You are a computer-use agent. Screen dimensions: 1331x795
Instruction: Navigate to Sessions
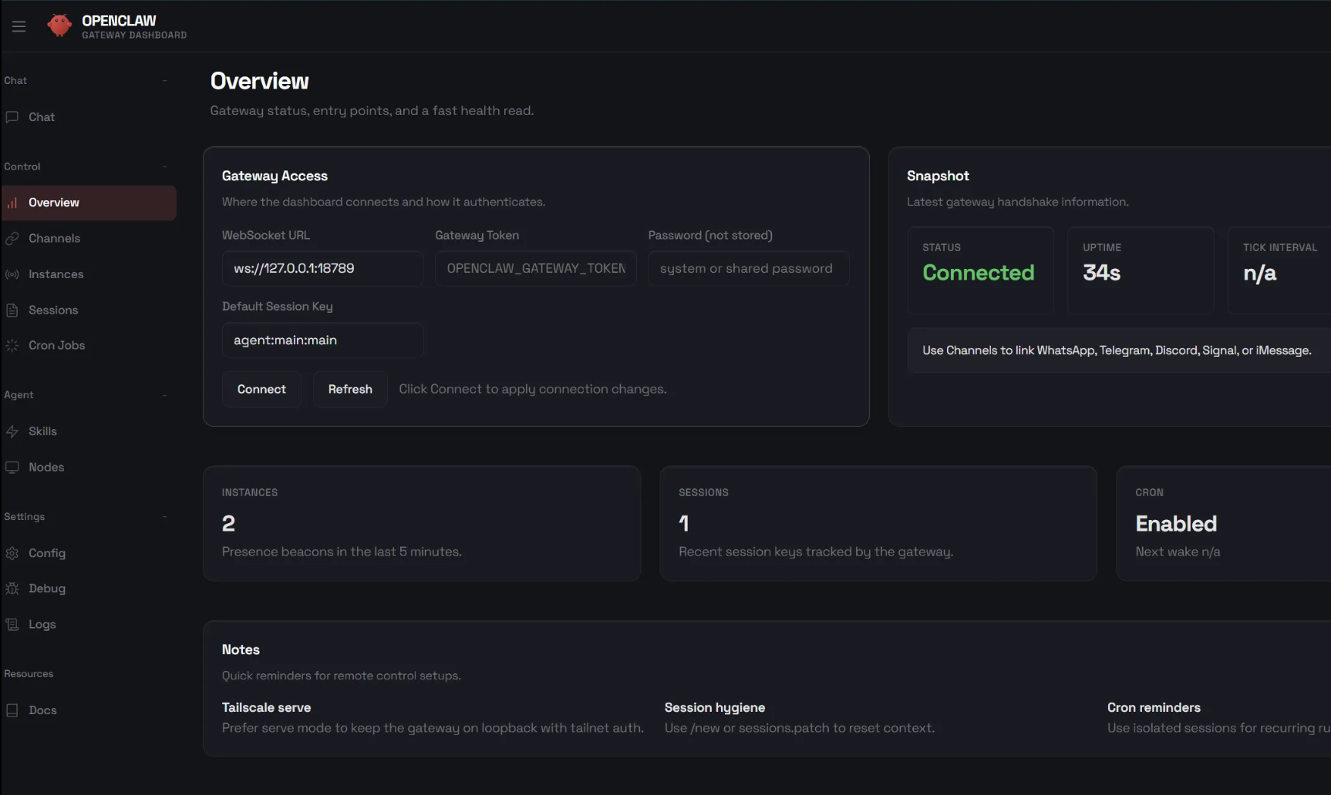89,310
